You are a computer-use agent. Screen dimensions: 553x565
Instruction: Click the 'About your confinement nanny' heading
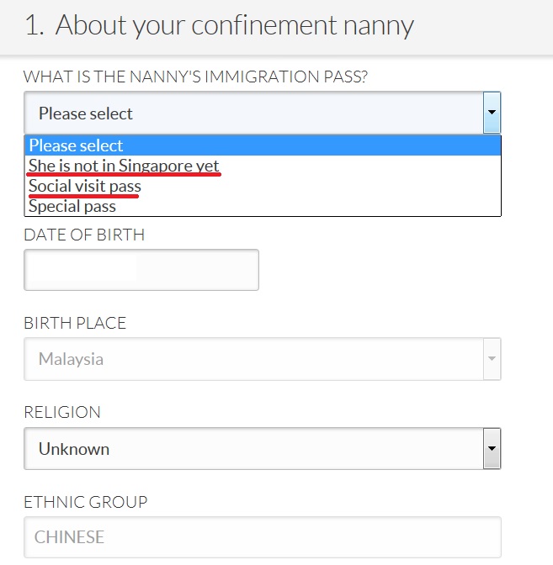click(x=235, y=26)
